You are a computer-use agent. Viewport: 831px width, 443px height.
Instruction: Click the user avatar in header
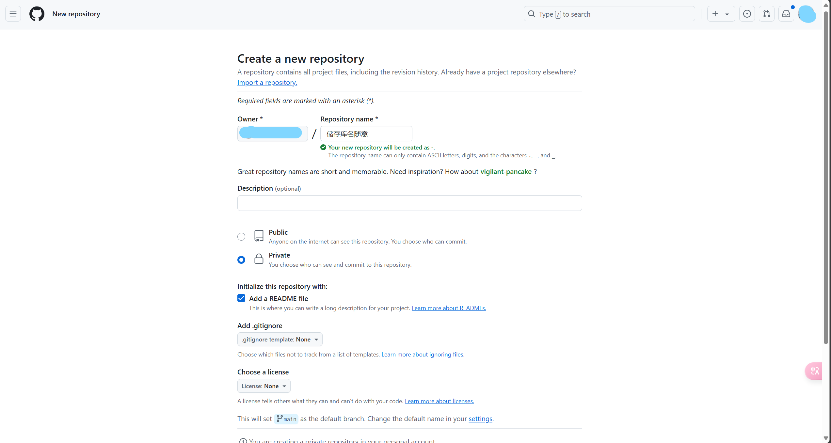(807, 14)
